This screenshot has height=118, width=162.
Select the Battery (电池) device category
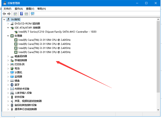tap(17, 68)
